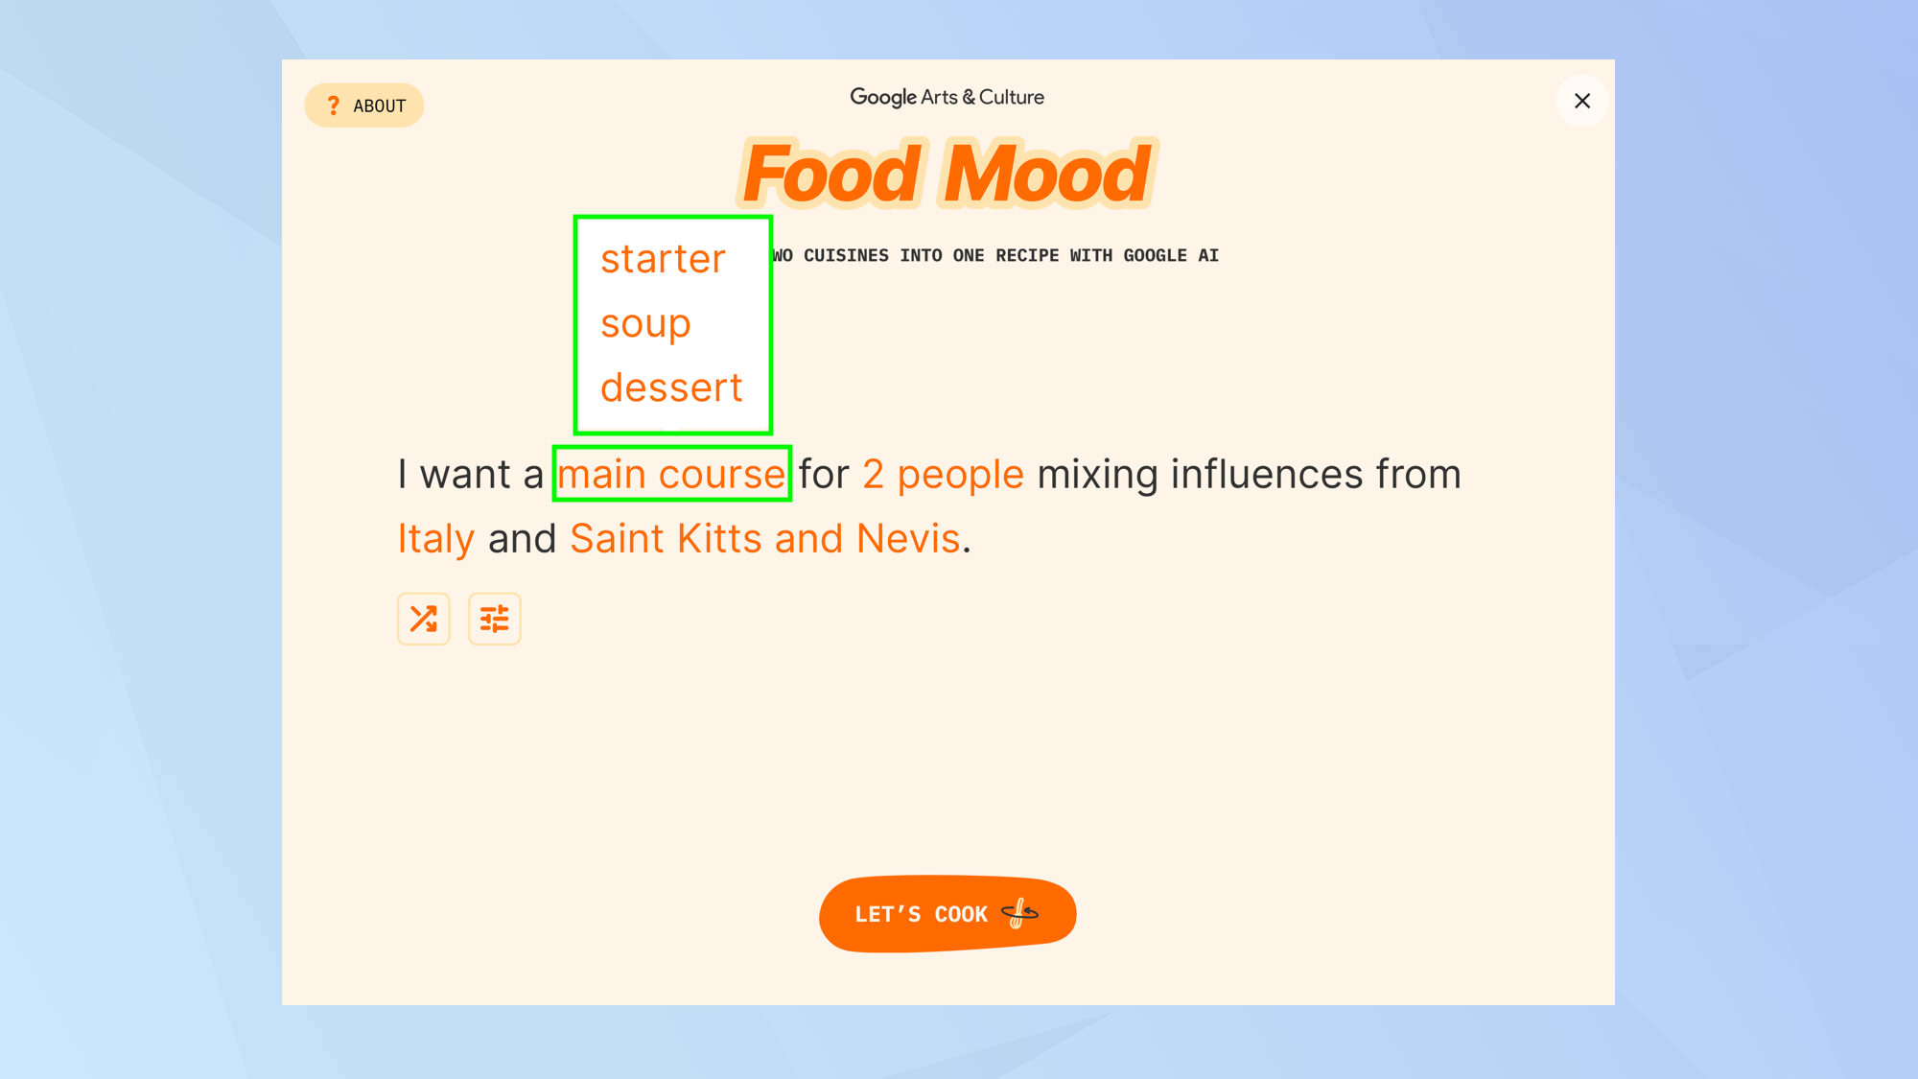Select starter from course dropdown menu
Image resolution: width=1918 pixels, height=1079 pixels.
pyautogui.click(x=663, y=258)
